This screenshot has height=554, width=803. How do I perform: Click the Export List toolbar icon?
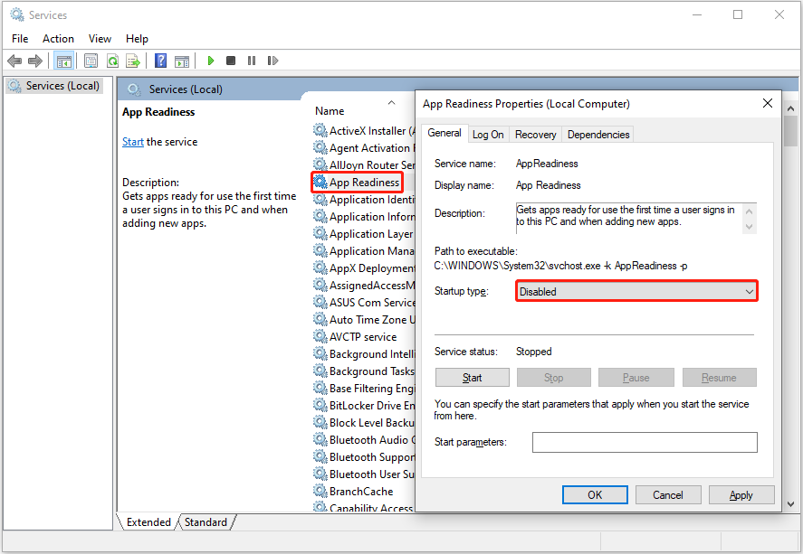coord(133,61)
